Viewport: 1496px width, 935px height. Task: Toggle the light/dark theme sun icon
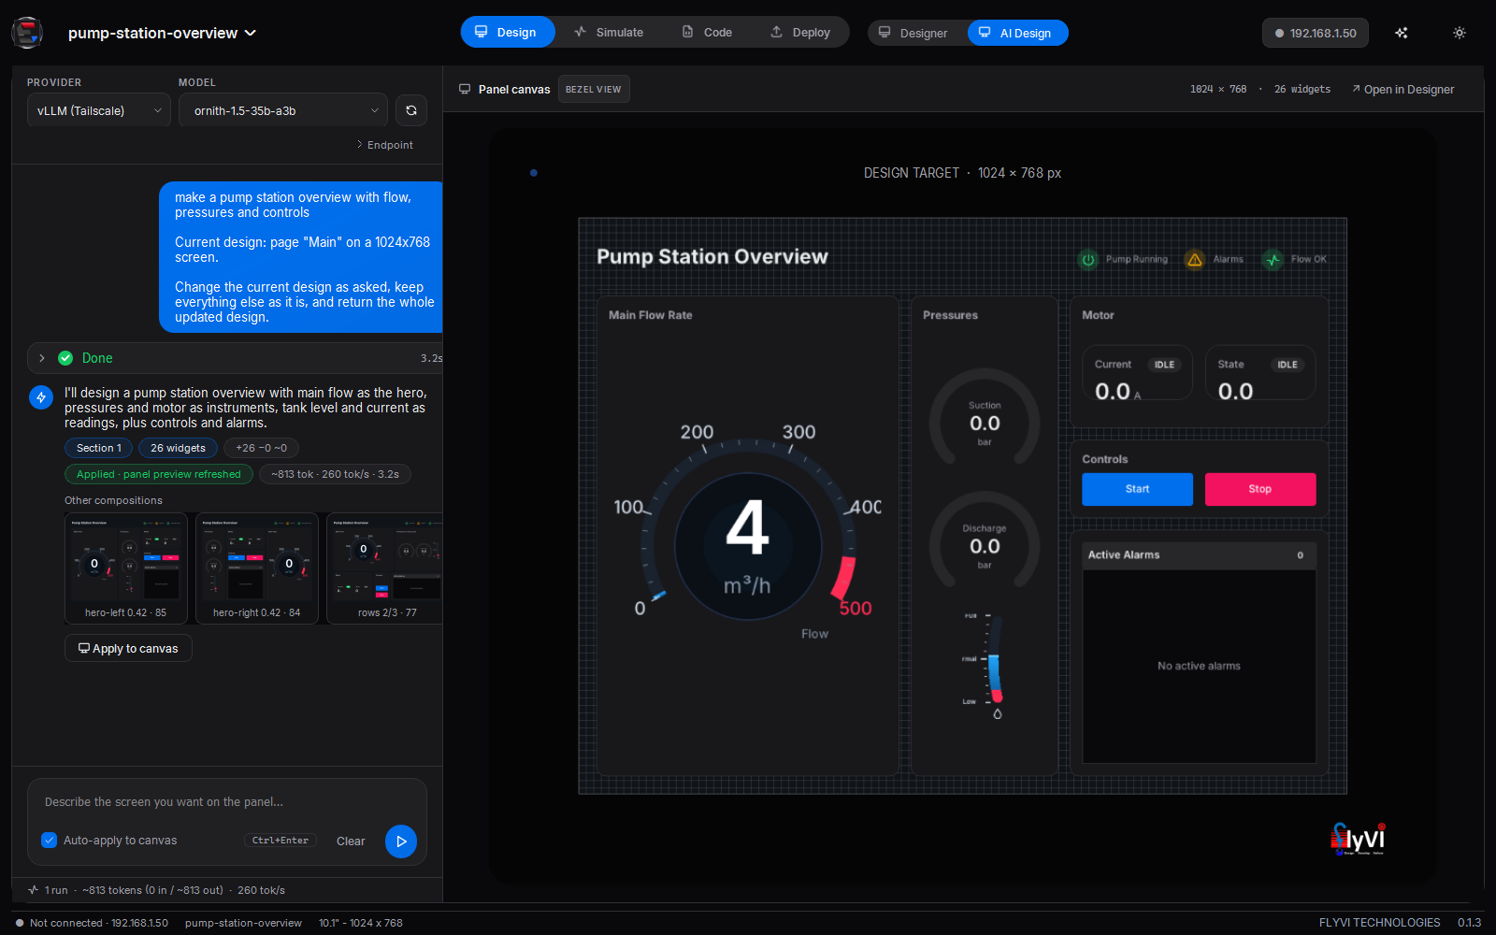point(1460,33)
